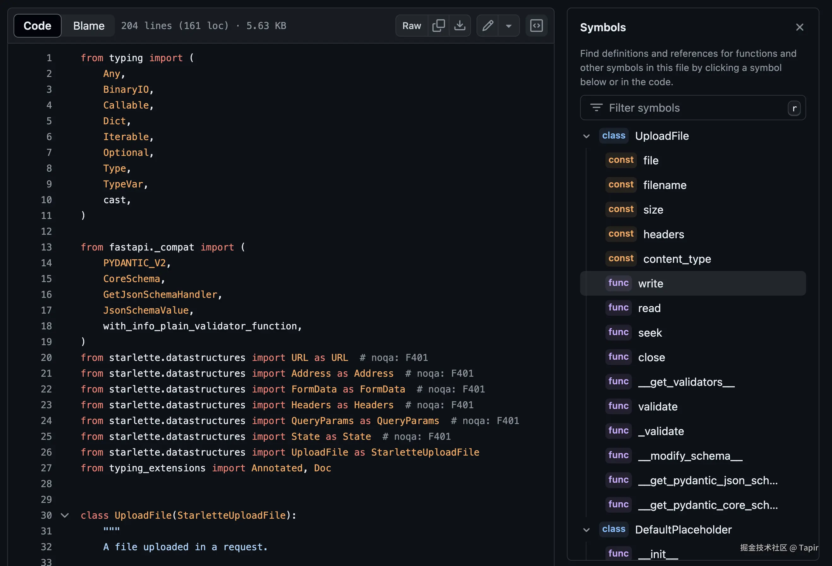
Task: Download the raw file
Action: point(460,26)
